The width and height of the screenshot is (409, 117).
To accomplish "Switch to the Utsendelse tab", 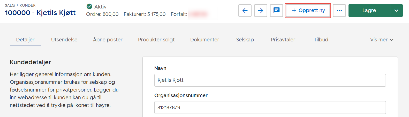I will coord(64,40).
